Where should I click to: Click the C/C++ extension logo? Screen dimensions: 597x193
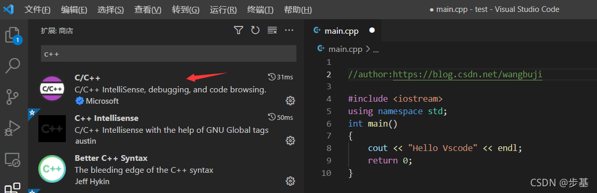(52, 89)
